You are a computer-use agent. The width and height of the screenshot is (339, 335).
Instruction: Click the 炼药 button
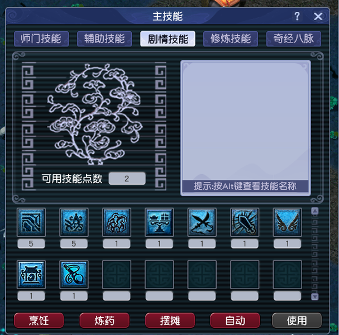(x=104, y=320)
